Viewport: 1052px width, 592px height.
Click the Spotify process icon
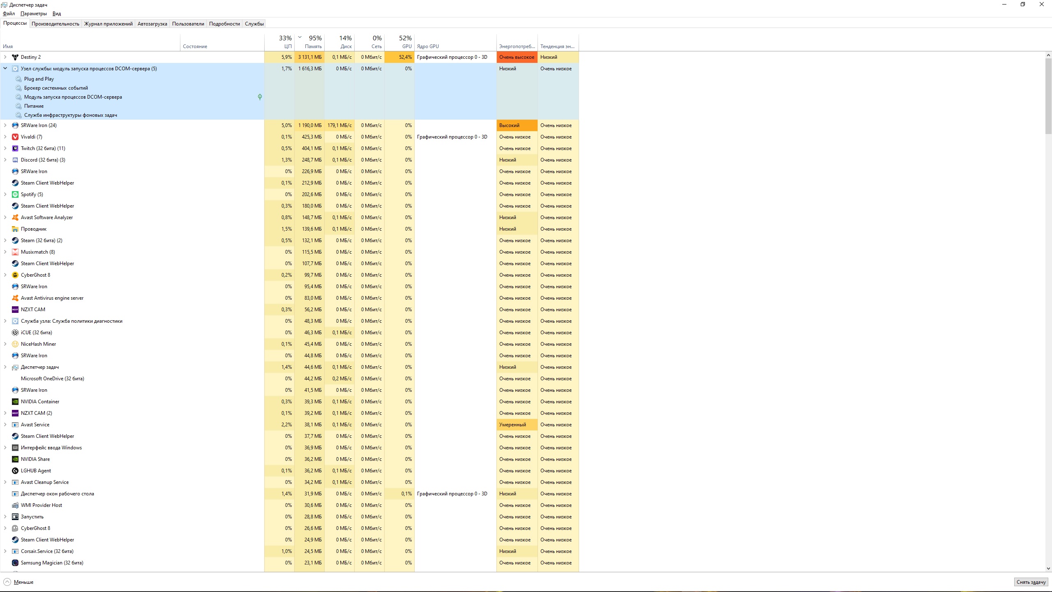[16, 194]
